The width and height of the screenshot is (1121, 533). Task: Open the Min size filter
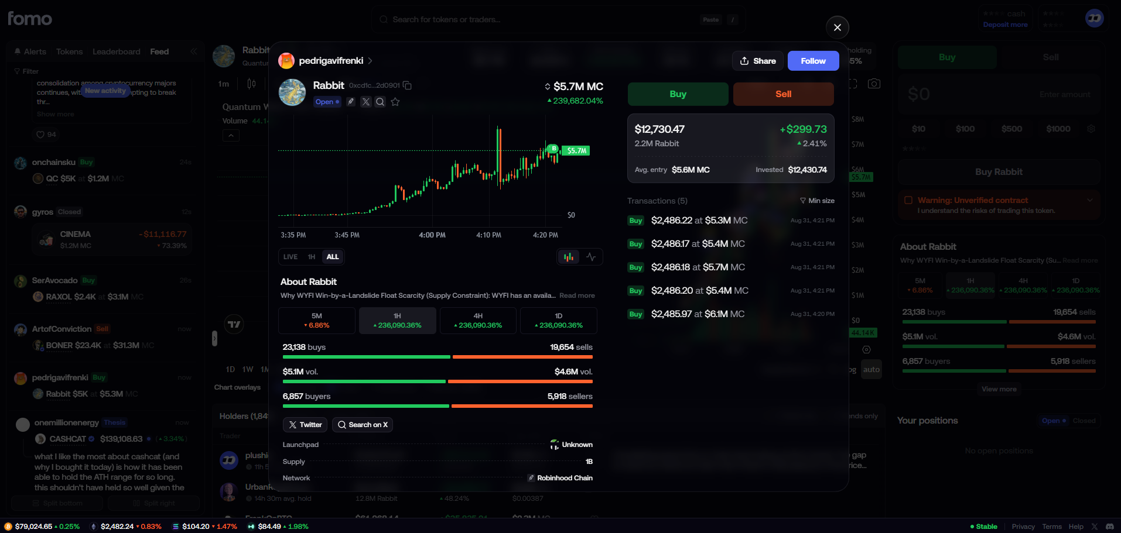click(817, 201)
